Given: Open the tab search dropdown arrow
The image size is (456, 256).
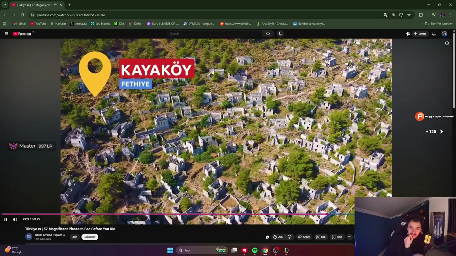Looking at the screenshot, I should (5, 5).
